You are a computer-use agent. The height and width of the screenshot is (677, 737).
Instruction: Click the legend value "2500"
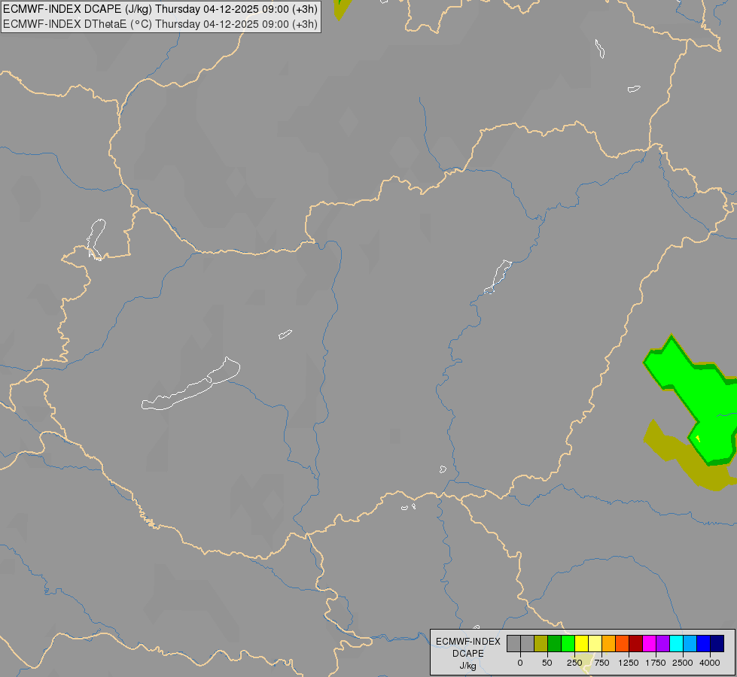683,663
